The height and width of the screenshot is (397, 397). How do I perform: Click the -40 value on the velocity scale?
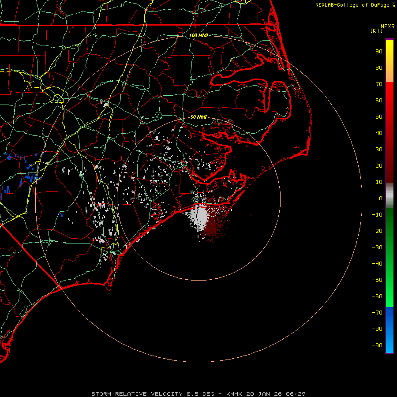[x=377, y=264]
